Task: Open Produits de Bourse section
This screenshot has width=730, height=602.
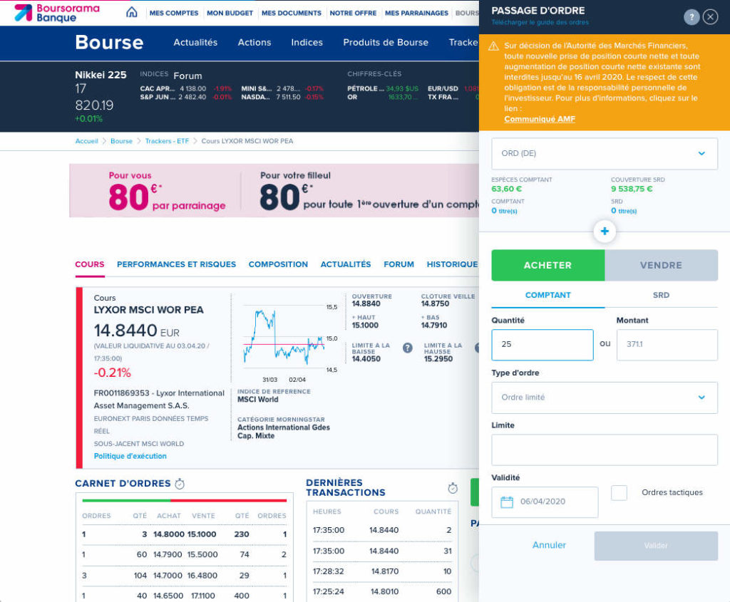Action: (386, 42)
